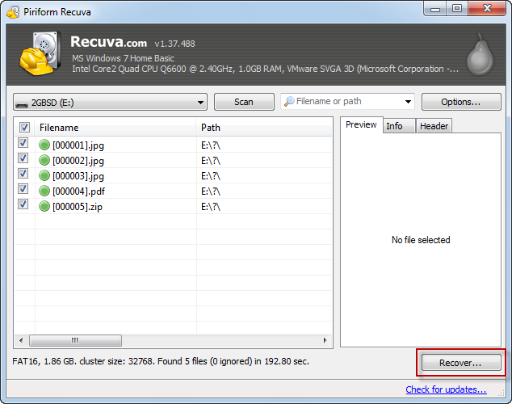Click the green status dot for [000004].pdf
This screenshot has height=404, width=512.
(44, 191)
